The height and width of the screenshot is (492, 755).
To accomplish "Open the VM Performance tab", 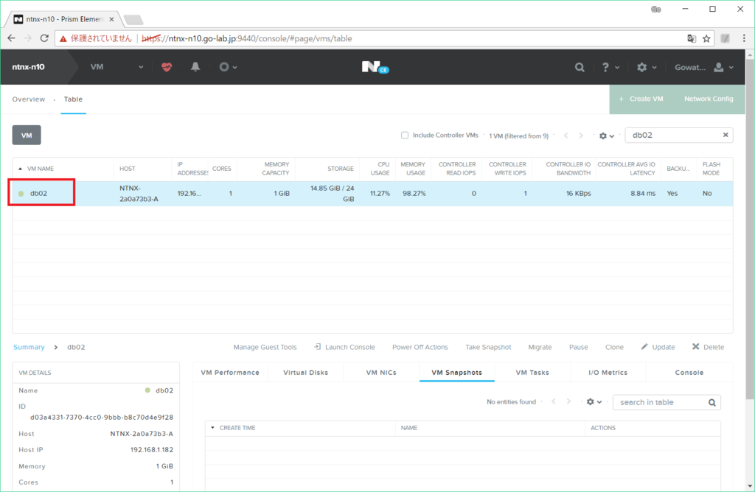I will click(x=230, y=372).
